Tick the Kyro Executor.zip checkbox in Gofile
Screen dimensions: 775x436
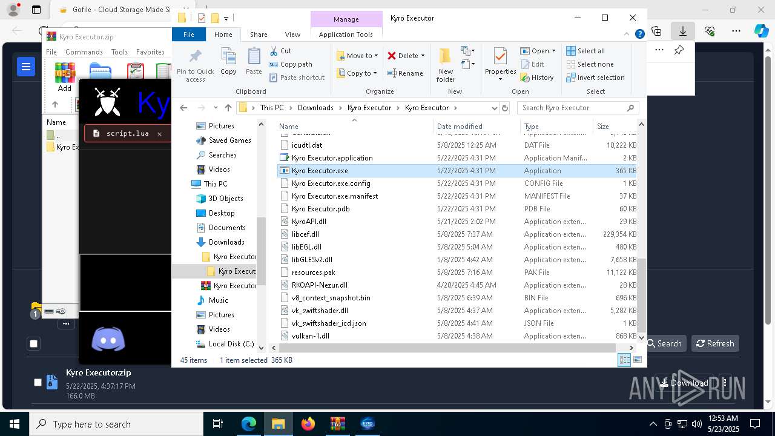click(x=38, y=382)
